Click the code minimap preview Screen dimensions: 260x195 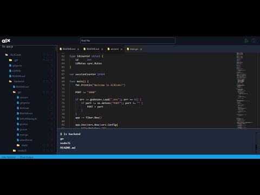244,90
